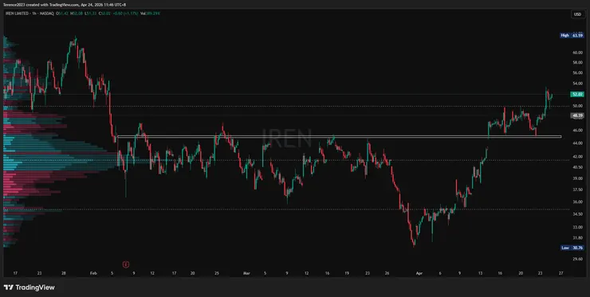Click the 33.00 price scale label
This screenshot has width=590, height=297.
tap(577, 227)
